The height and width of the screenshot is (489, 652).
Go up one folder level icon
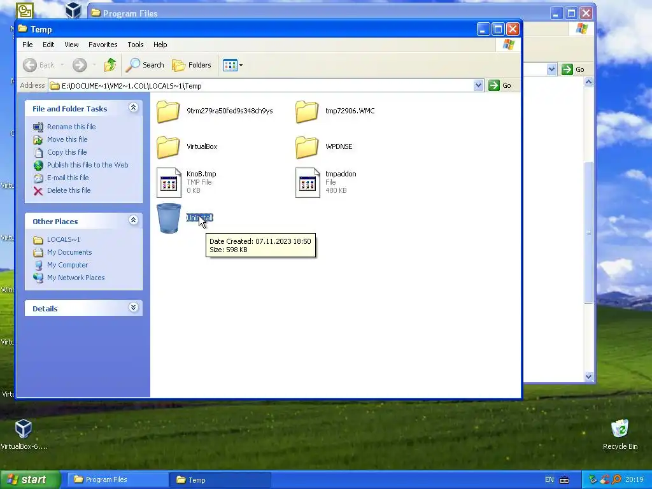110,65
